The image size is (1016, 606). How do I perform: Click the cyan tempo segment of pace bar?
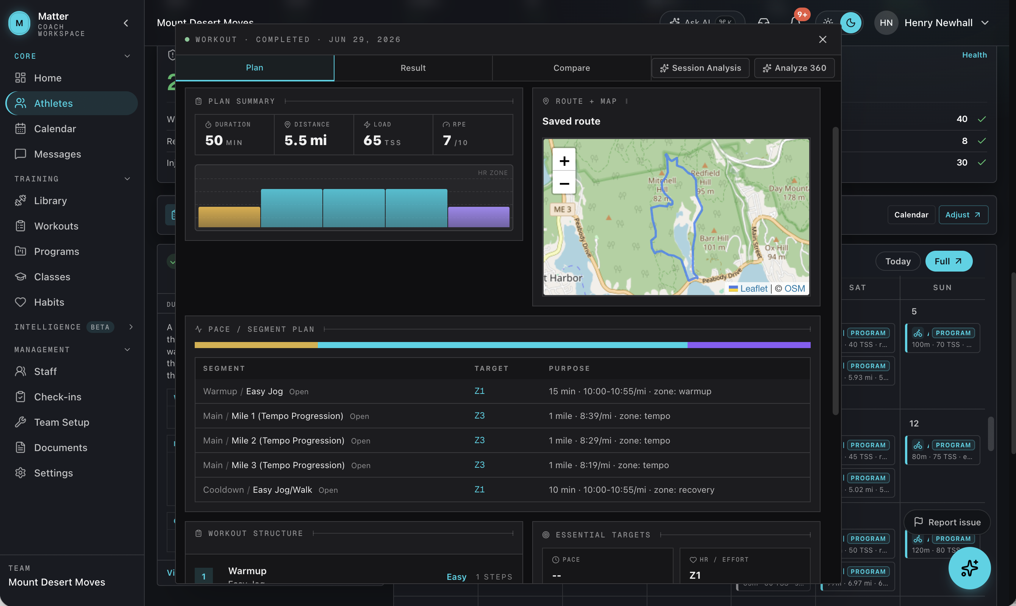click(502, 345)
